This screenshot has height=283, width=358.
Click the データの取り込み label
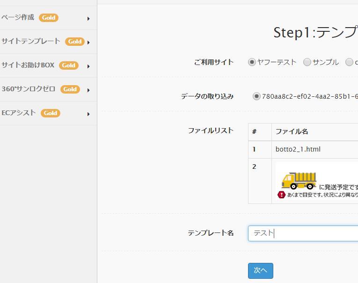[207, 96]
